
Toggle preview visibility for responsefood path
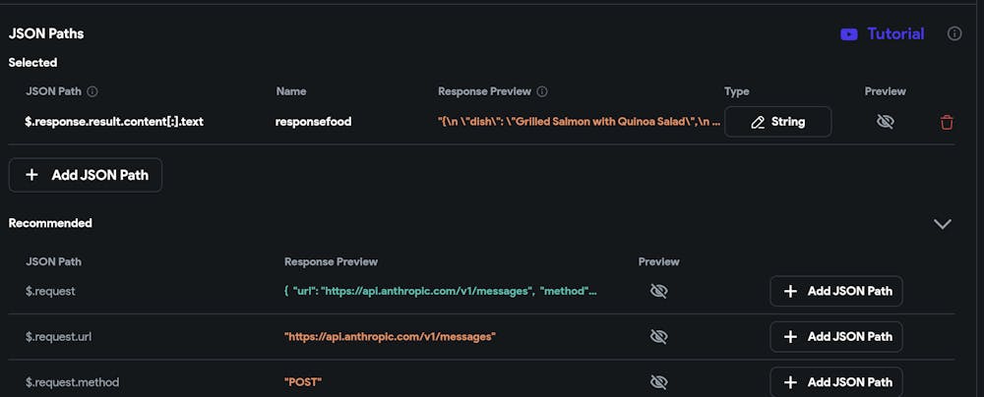(885, 122)
